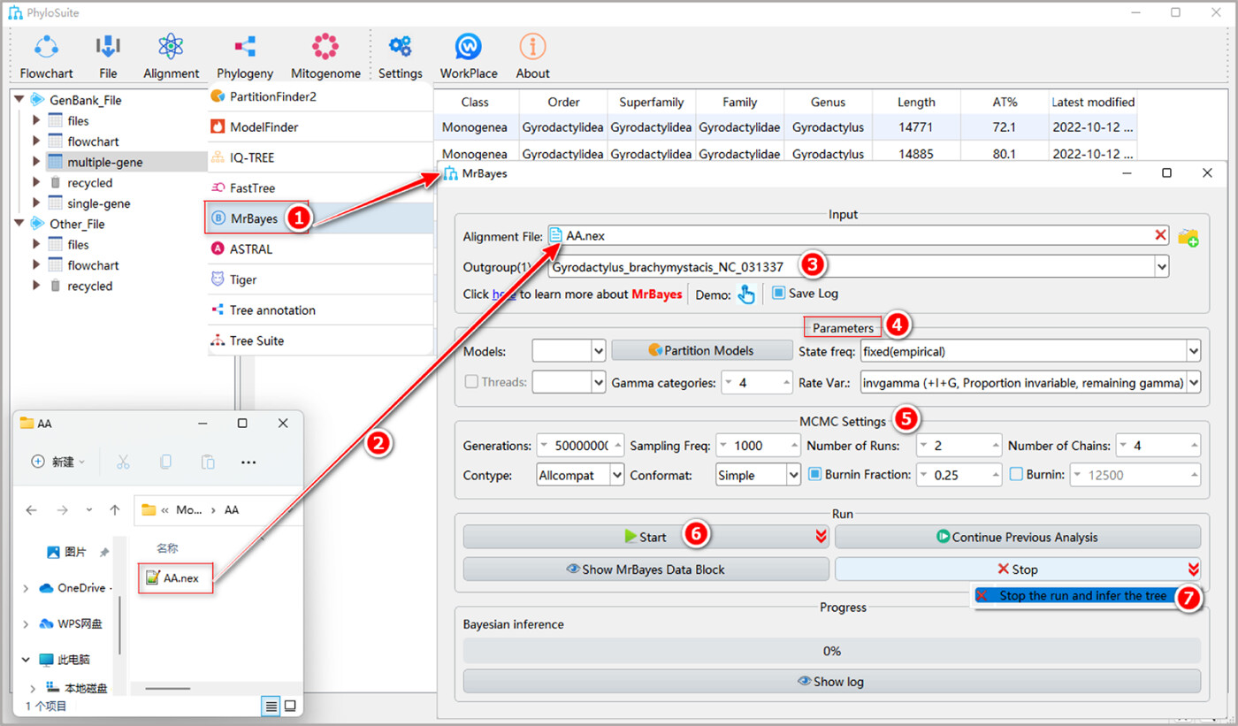Click the Generations value field

pyautogui.click(x=580, y=446)
